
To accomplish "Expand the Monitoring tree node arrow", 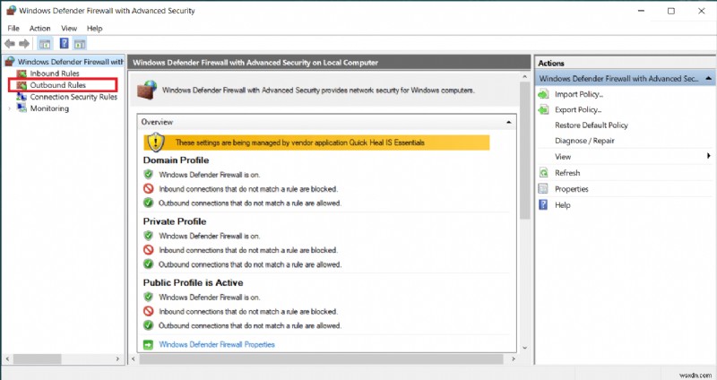I will pyautogui.click(x=10, y=108).
